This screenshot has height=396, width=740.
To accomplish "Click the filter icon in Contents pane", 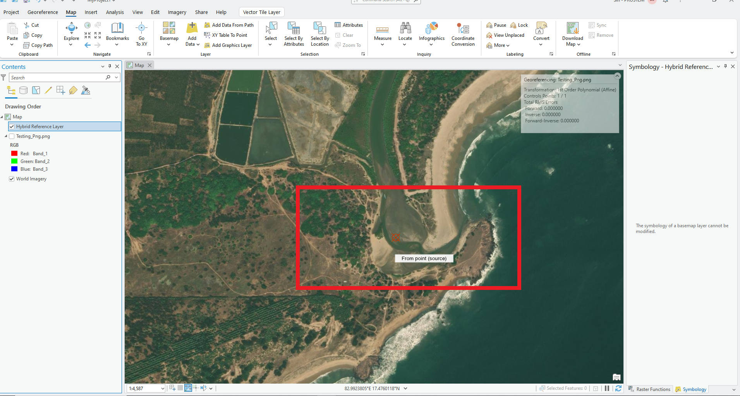I will 3,77.
